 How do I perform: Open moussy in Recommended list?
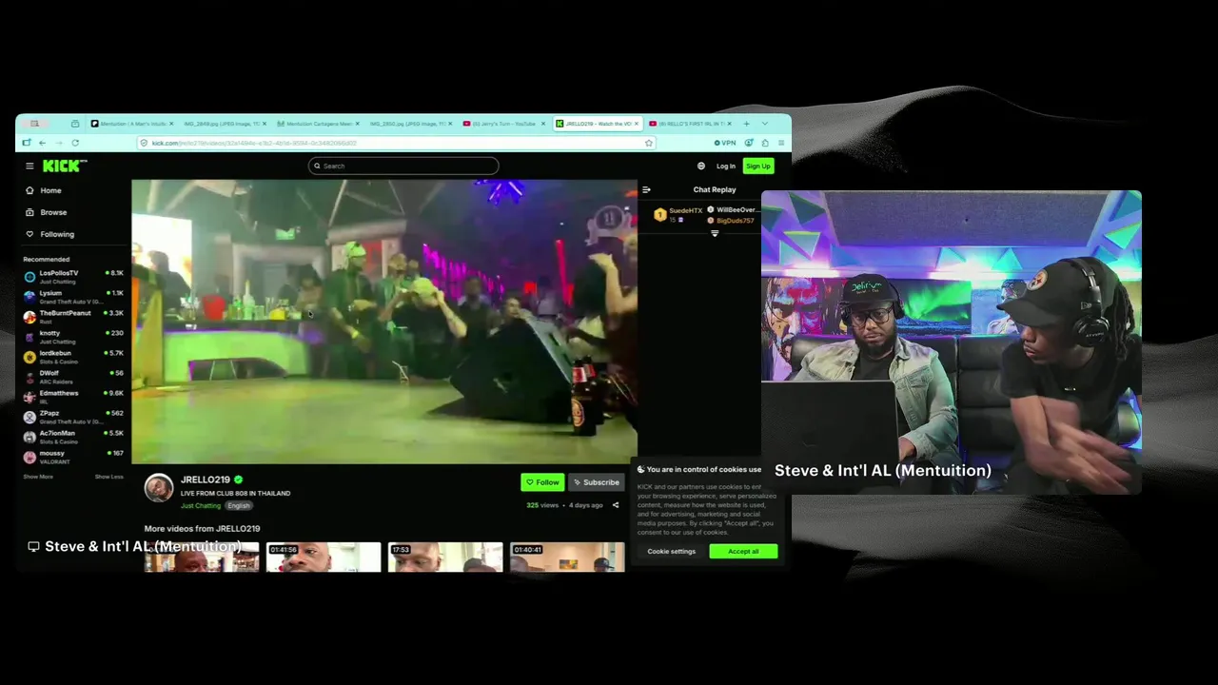[73, 457]
